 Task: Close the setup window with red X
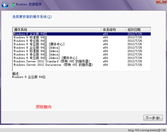[x=161, y=2]
